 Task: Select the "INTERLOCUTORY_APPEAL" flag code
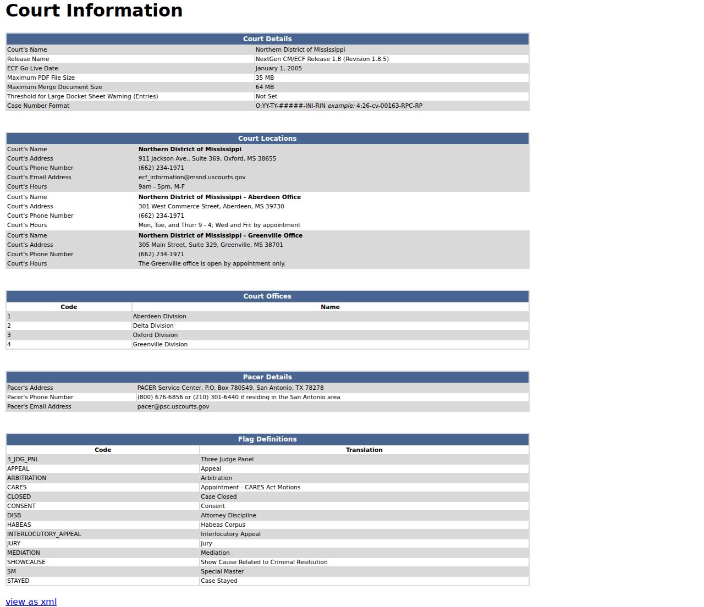pos(44,534)
